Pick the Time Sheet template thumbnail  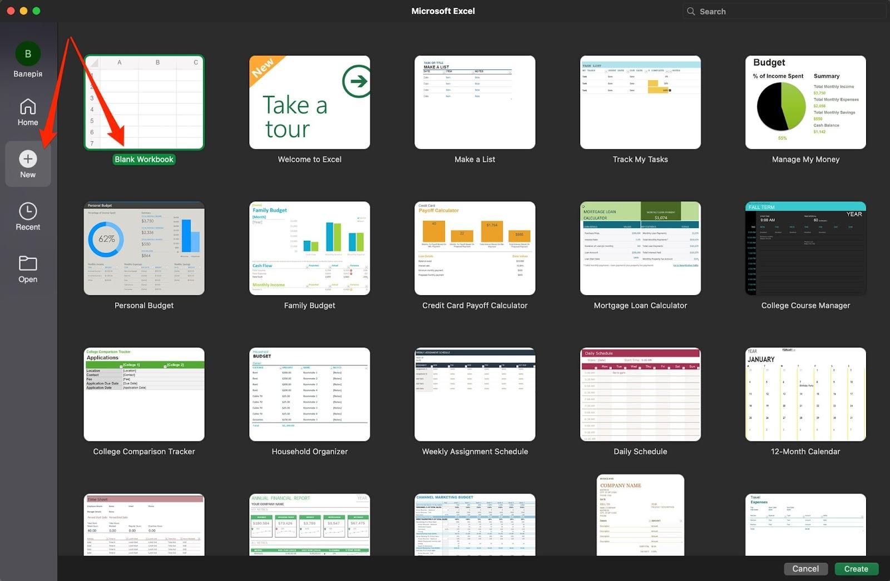tap(144, 525)
